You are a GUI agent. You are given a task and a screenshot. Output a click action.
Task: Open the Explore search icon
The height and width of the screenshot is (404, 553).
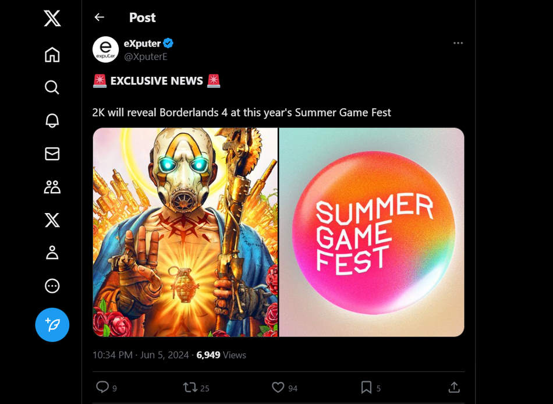point(52,87)
